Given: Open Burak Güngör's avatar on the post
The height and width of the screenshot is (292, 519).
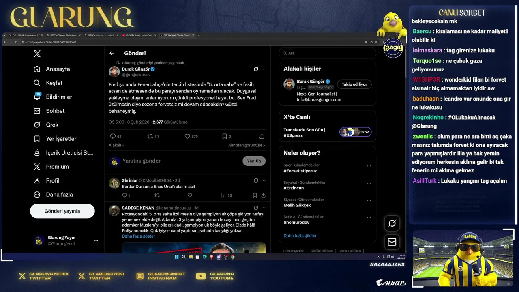Looking at the screenshot, I should (114, 72).
